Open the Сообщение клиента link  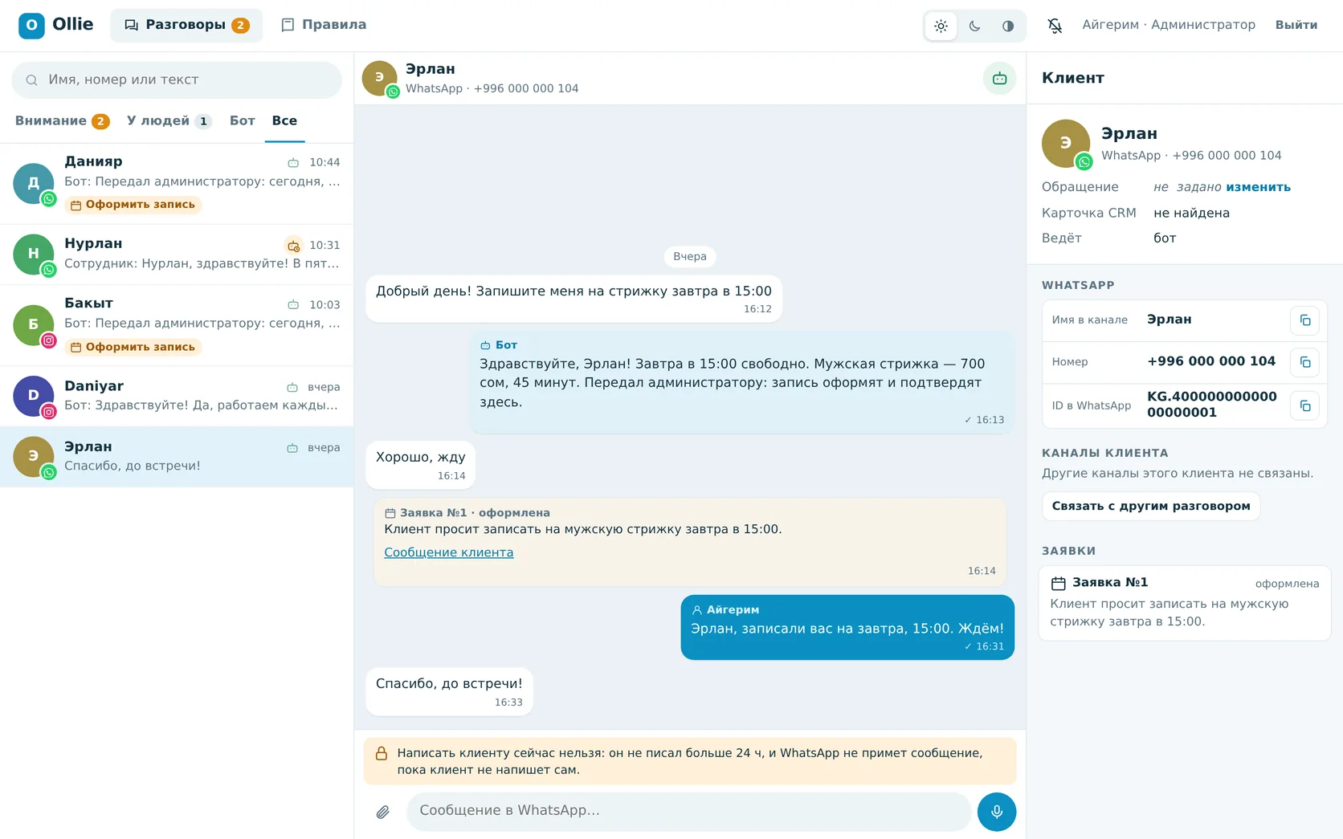tap(448, 552)
